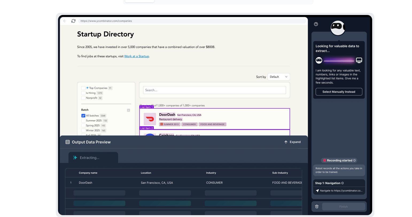This screenshot has width=412, height=217.
Task: Uncheck the All batches checkbox
Action: coord(83,116)
